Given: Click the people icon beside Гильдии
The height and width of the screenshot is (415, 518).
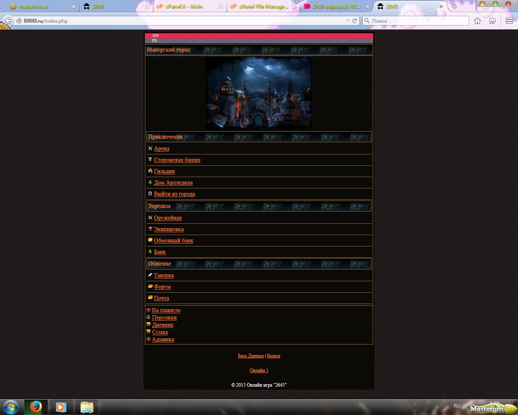Looking at the screenshot, I should click(150, 171).
